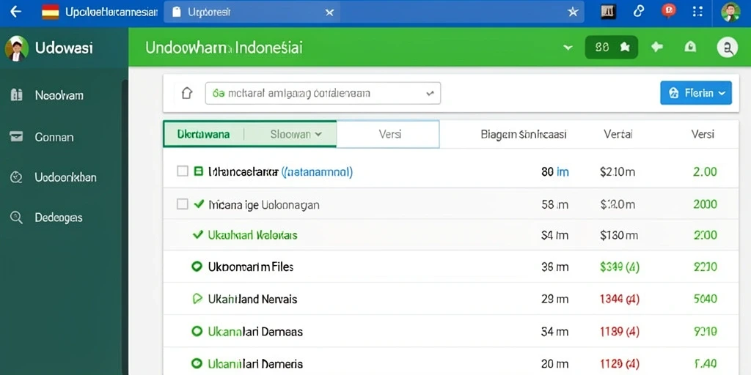
Task: Click the Udowasi sidebar title
Action: point(64,48)
